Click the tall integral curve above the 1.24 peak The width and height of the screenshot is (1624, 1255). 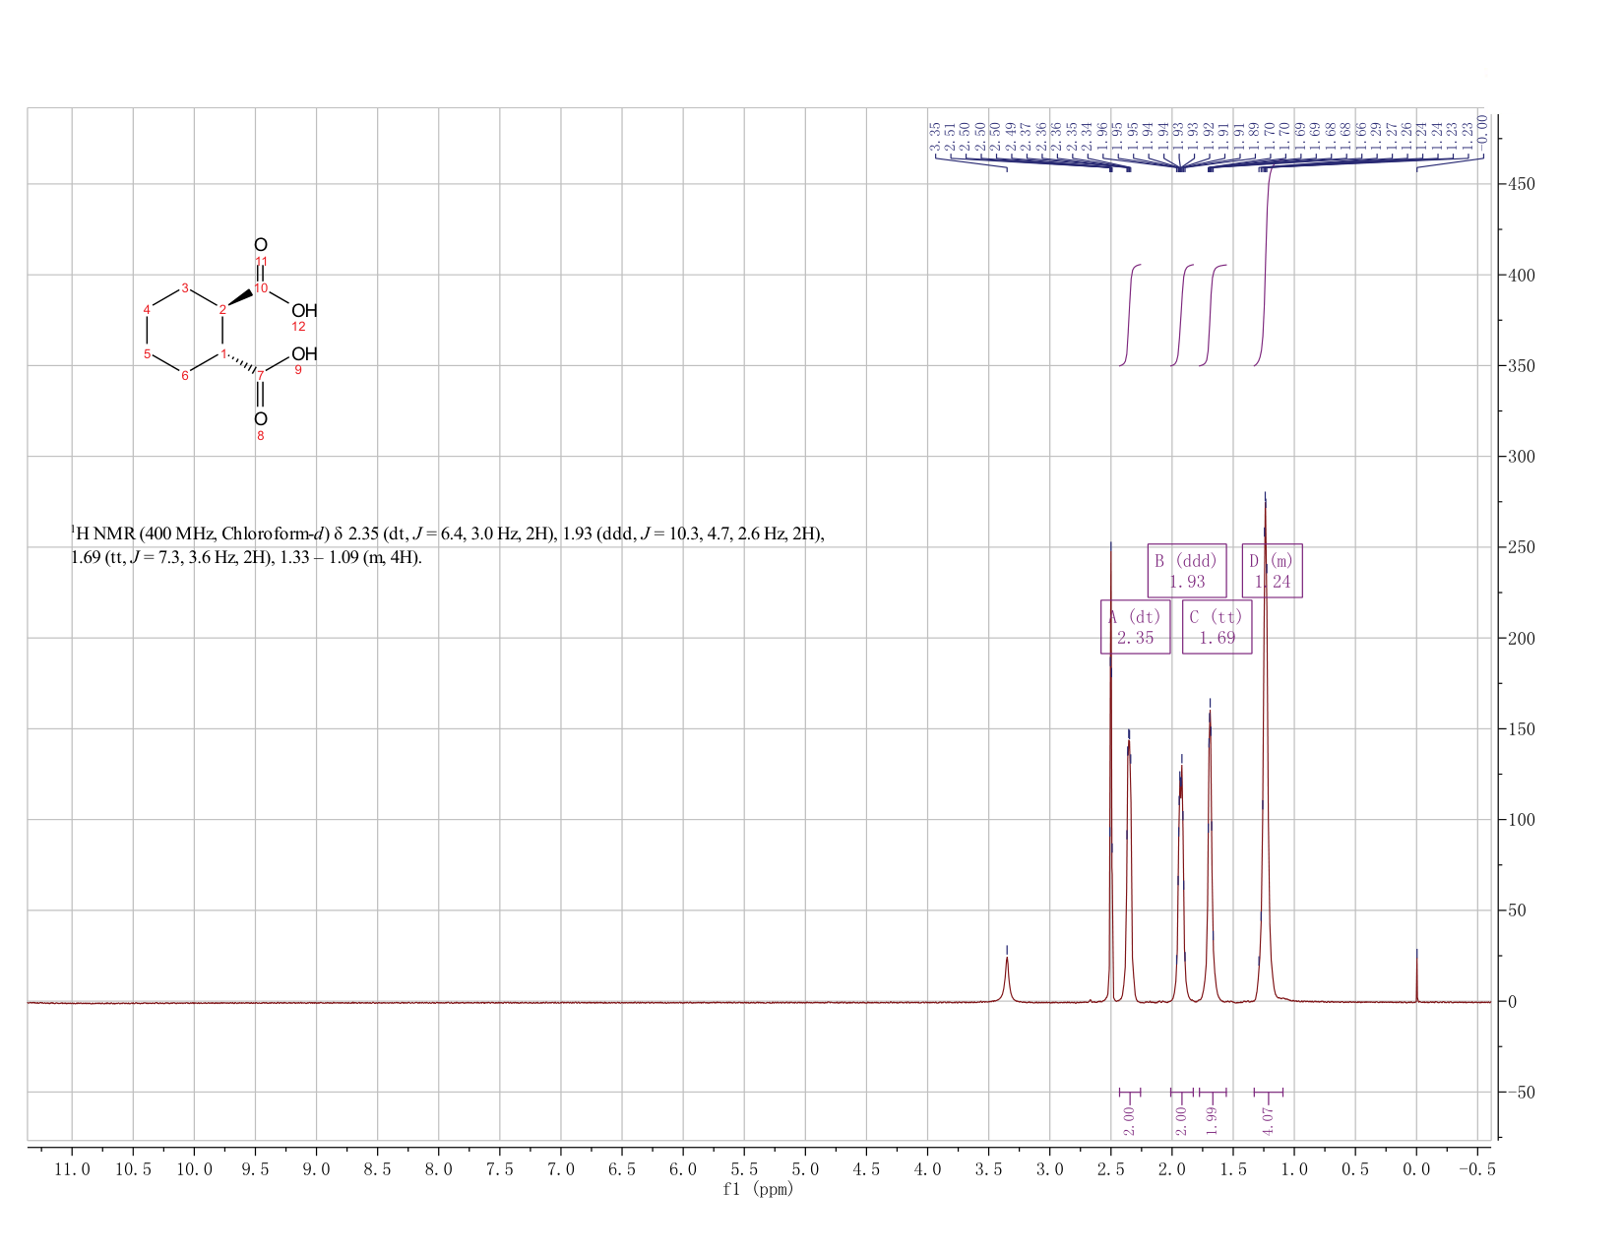point(1266,266)
